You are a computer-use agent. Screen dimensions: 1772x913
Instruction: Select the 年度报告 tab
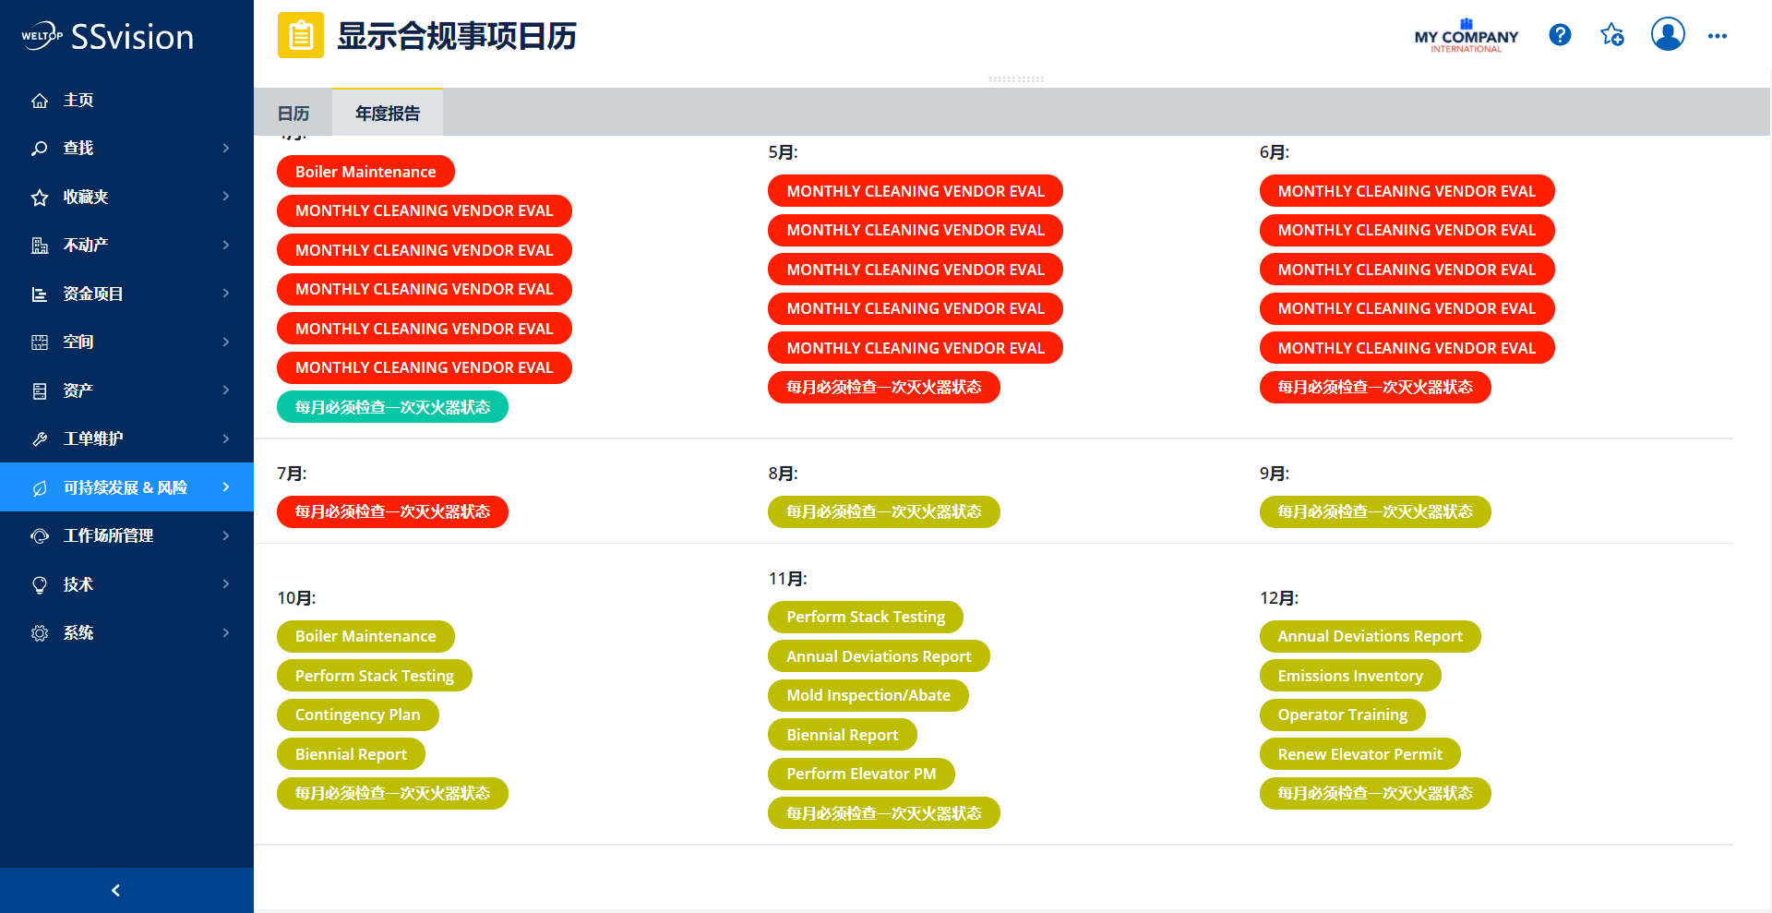[x=388, y=114]
